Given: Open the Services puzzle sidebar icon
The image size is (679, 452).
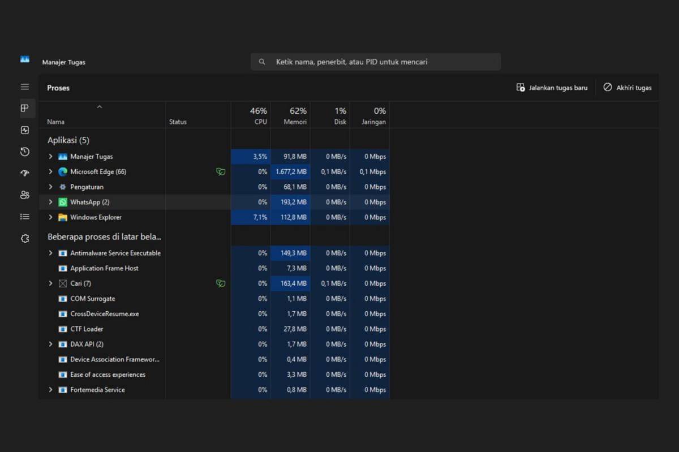Looking at the screenshot, I should click(25, 239).
